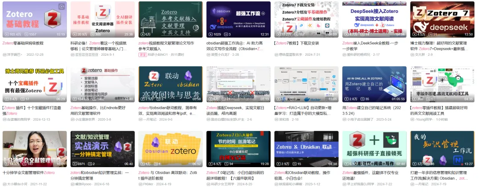Click upload date 2022-12-28
Image resolution: width=482 pixels, height=193 pixels.
(35, 55)
